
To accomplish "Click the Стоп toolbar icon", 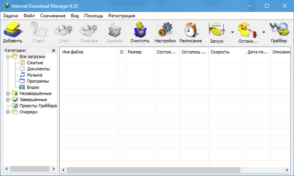I will coord(63,30).
